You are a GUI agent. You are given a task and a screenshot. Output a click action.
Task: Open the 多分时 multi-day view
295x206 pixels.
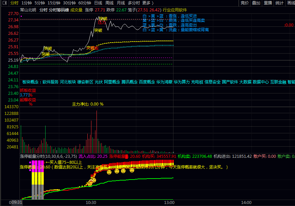click(x=134, y=3)
